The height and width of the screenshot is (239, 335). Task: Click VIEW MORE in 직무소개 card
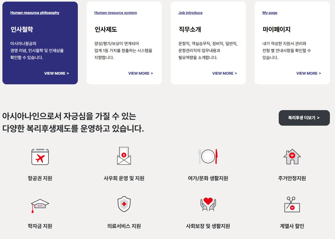[x=225, y=73]
